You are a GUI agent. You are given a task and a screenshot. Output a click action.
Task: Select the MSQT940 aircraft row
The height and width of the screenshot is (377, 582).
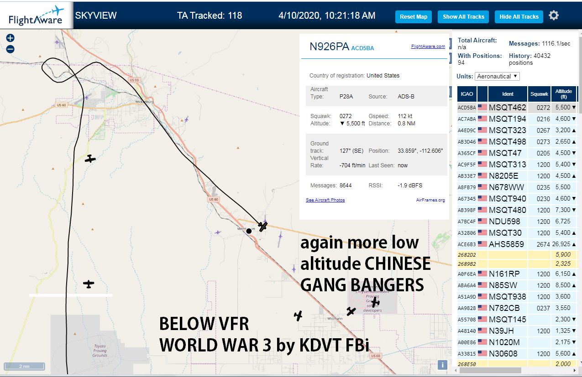518,199
